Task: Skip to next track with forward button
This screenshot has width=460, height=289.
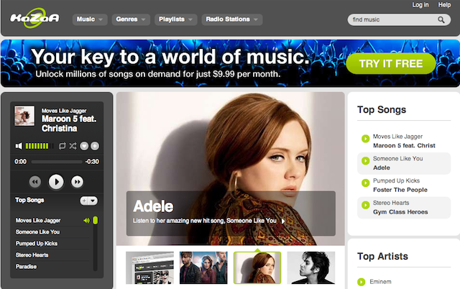Action: coord(77,182)
